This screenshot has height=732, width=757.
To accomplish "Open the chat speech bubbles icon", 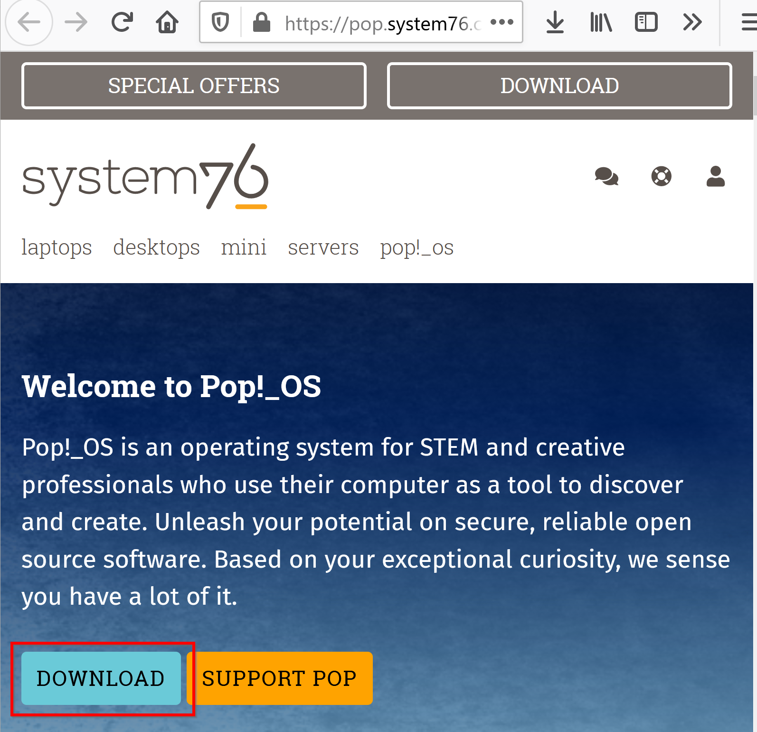I will (606, 176).
